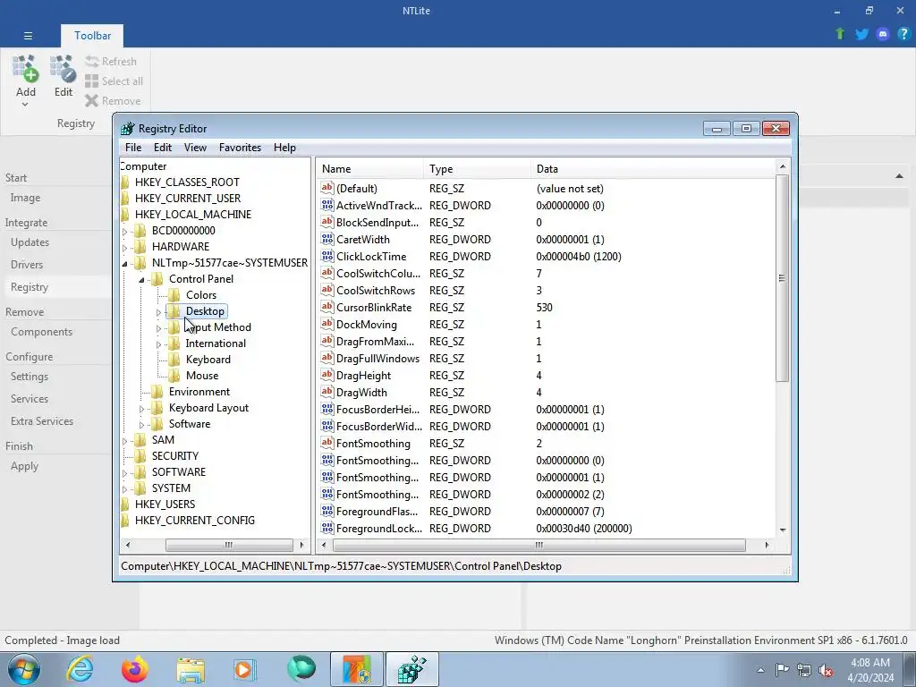Select the CursorBlinkRate value
Viewport: 916px width, 687px height.
coord(374,308)
